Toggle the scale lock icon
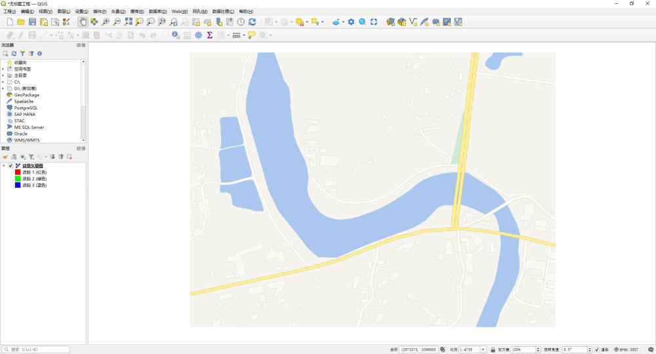Image resolution: width=656 pixels, height=354 pixels. pos(493,349)
